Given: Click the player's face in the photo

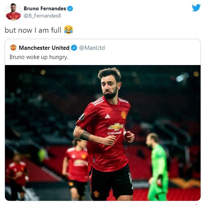Looking at the screenshot, I should coord(109,87).
